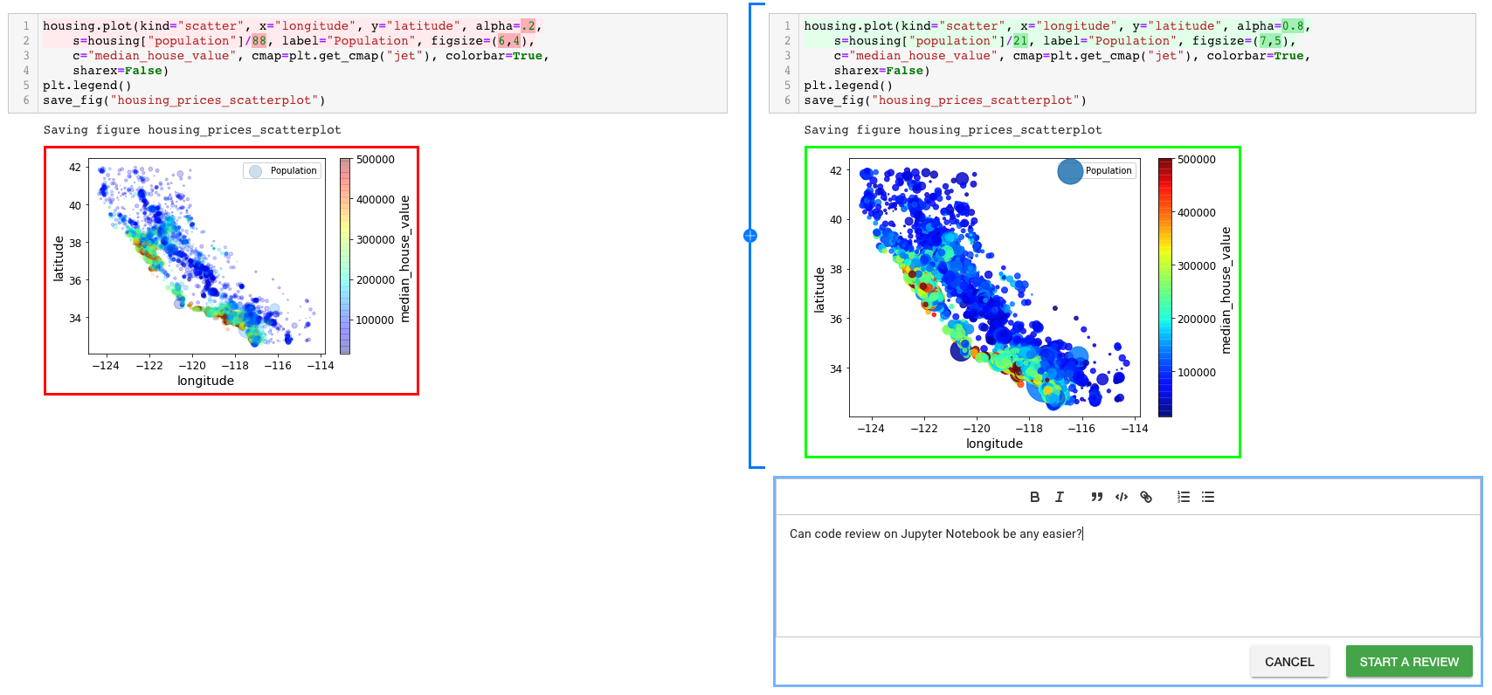The image size is (1492, 695).
Task: Click the Population legend in old plot
Action: (x=282, y=171)
